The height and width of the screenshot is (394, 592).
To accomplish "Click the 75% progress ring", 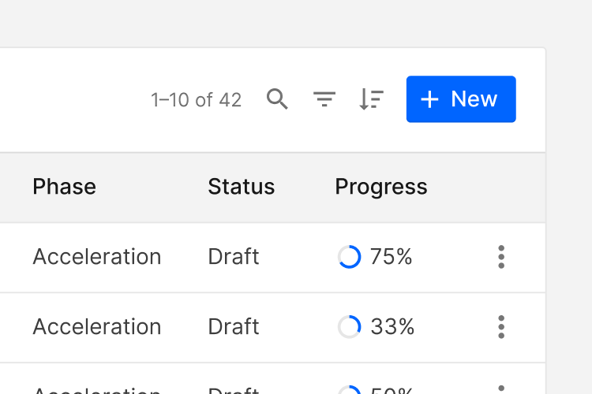I will click(349, 257).
